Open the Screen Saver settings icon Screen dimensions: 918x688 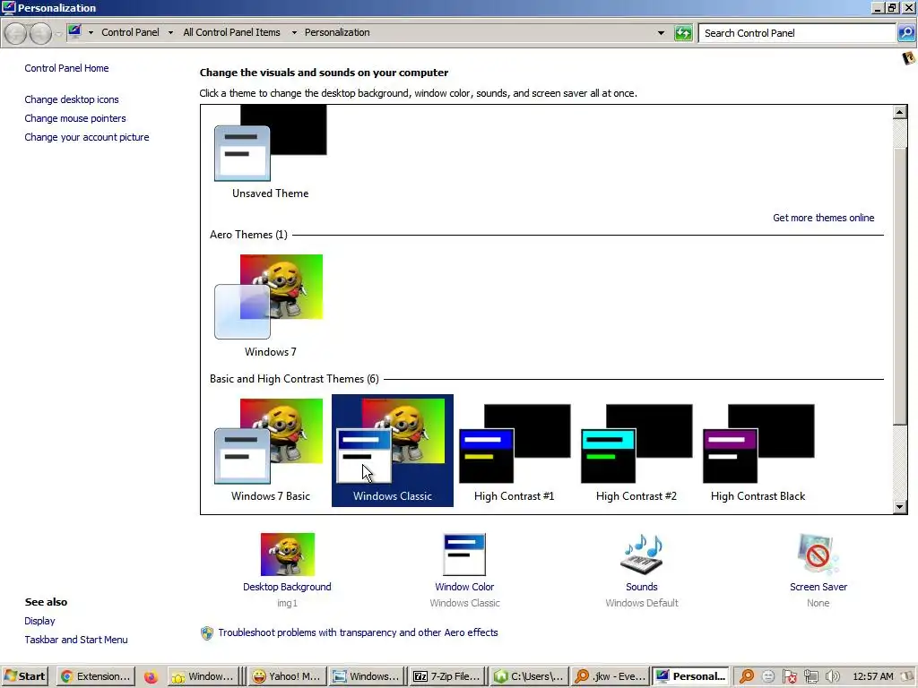click(x=818, y=554)
